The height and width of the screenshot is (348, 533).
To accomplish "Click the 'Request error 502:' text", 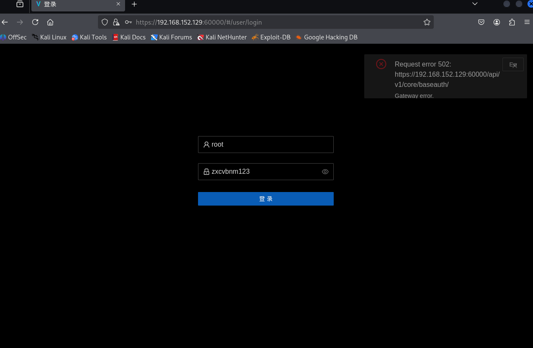I will (x=423, y=64).
